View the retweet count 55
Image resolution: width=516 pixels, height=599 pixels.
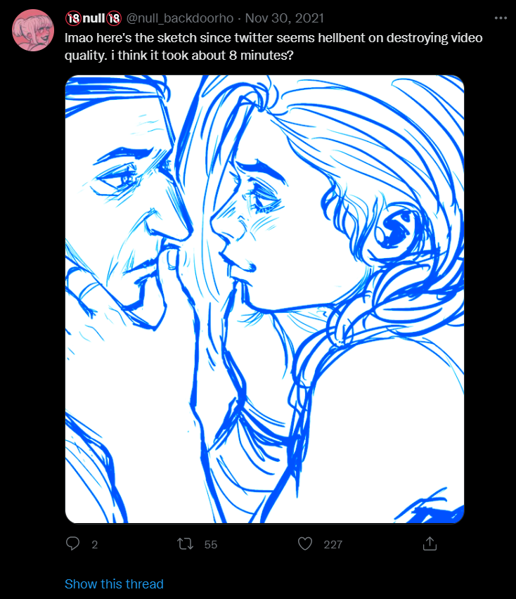(211, 544)
